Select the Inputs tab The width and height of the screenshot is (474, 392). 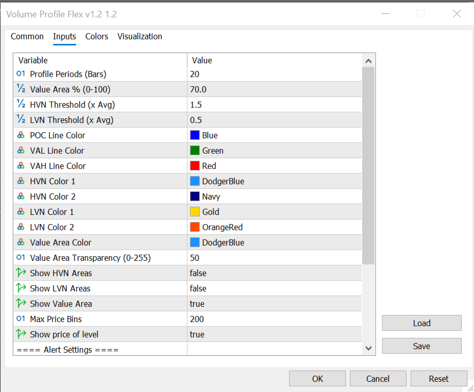64,37
